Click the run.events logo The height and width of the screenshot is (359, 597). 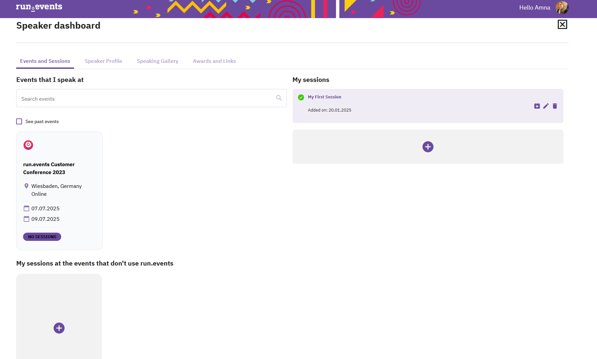(x=39, y=7)
